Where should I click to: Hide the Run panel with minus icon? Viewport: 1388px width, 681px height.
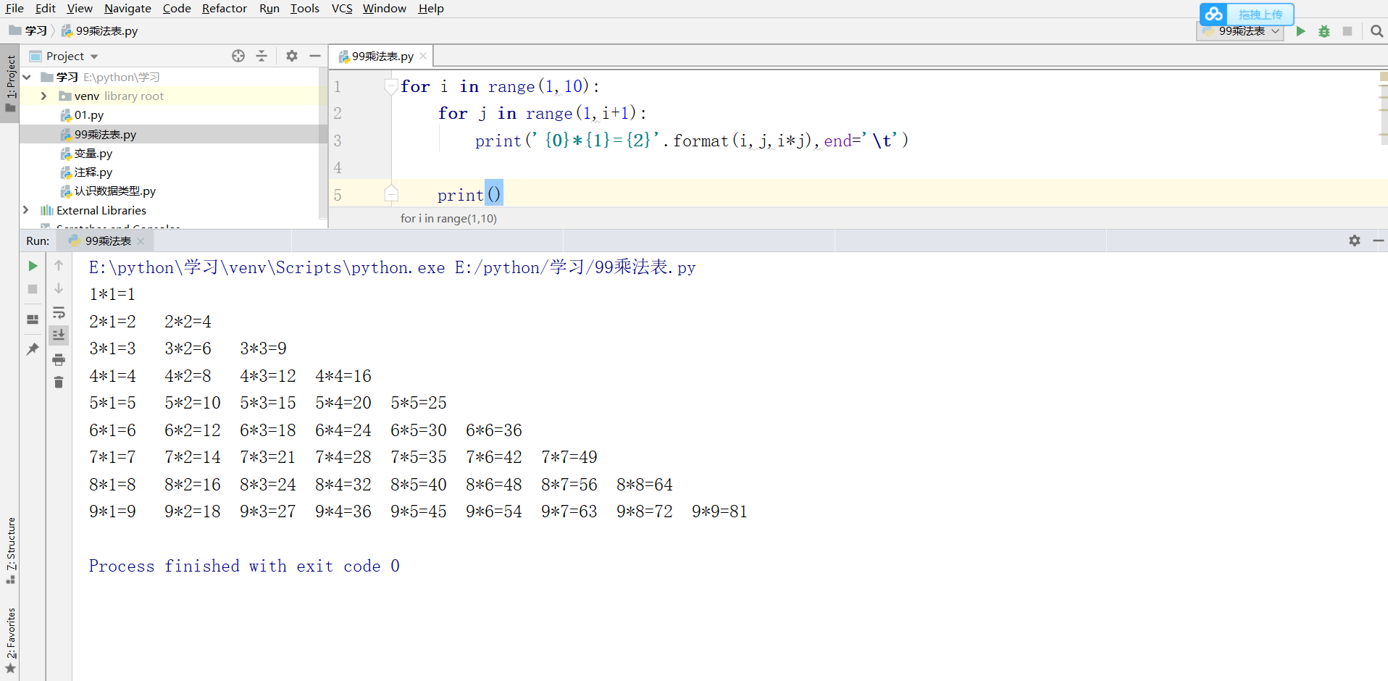[x=1378, y=241]
